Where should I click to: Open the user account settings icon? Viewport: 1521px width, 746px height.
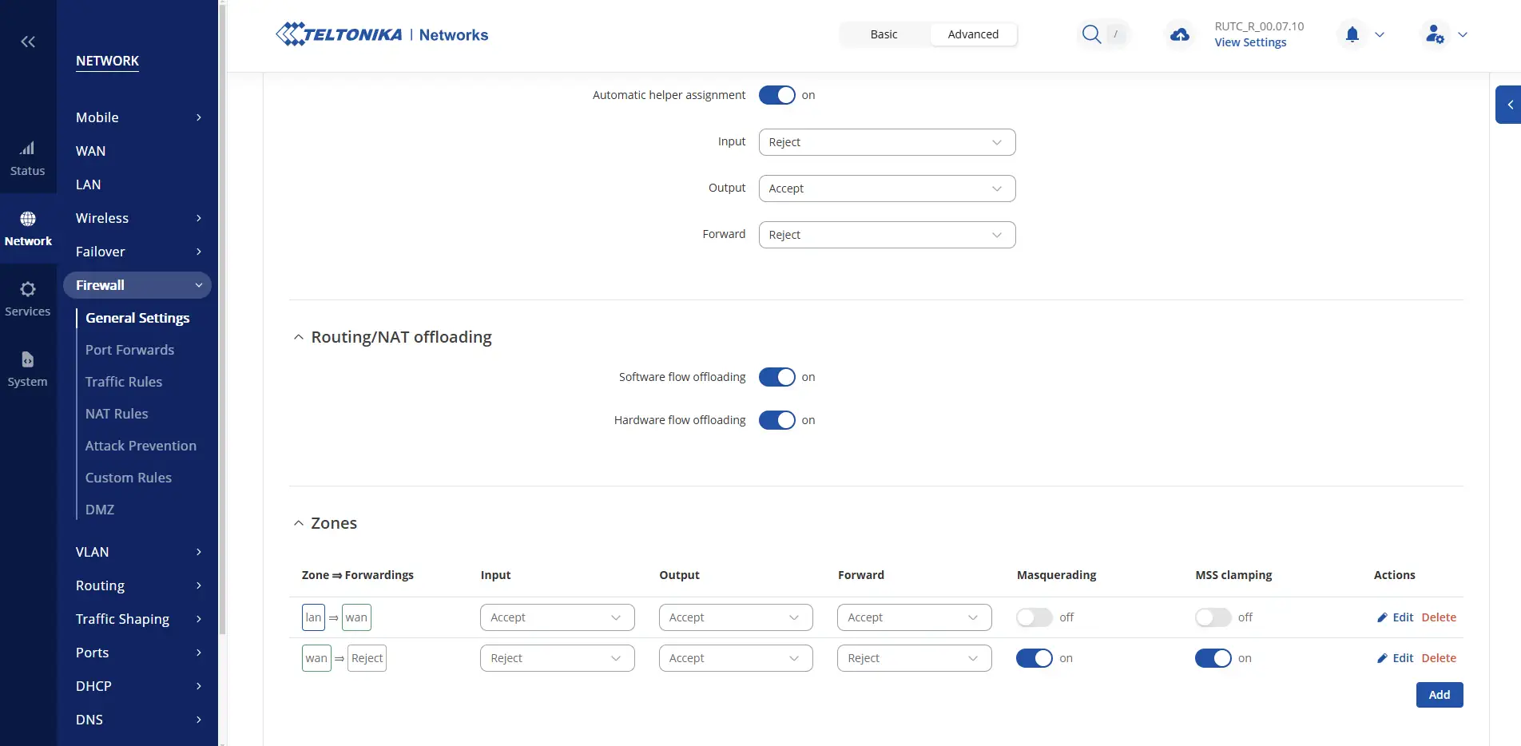pyautogui.click(x=1435, y=34)
